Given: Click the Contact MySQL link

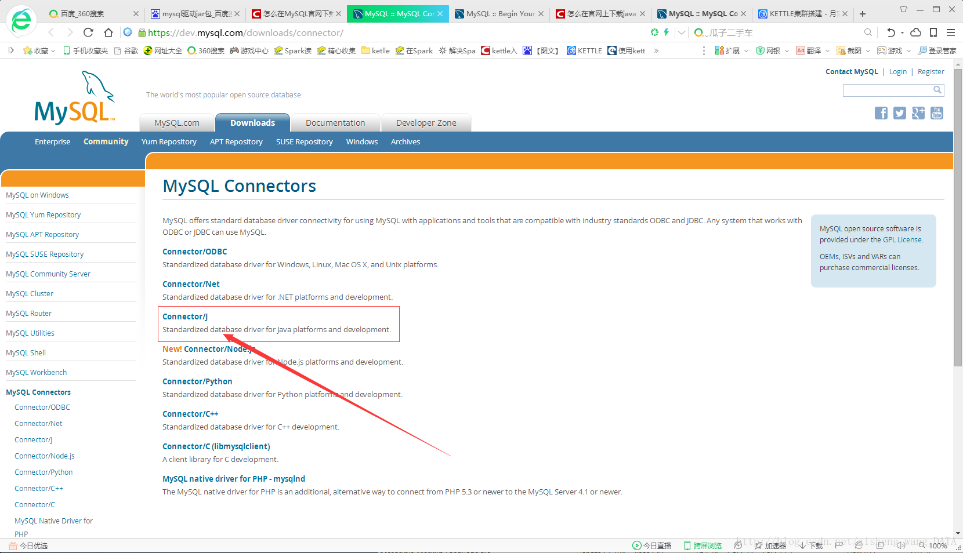Looking at the screenshot, I should coord(852,71).
